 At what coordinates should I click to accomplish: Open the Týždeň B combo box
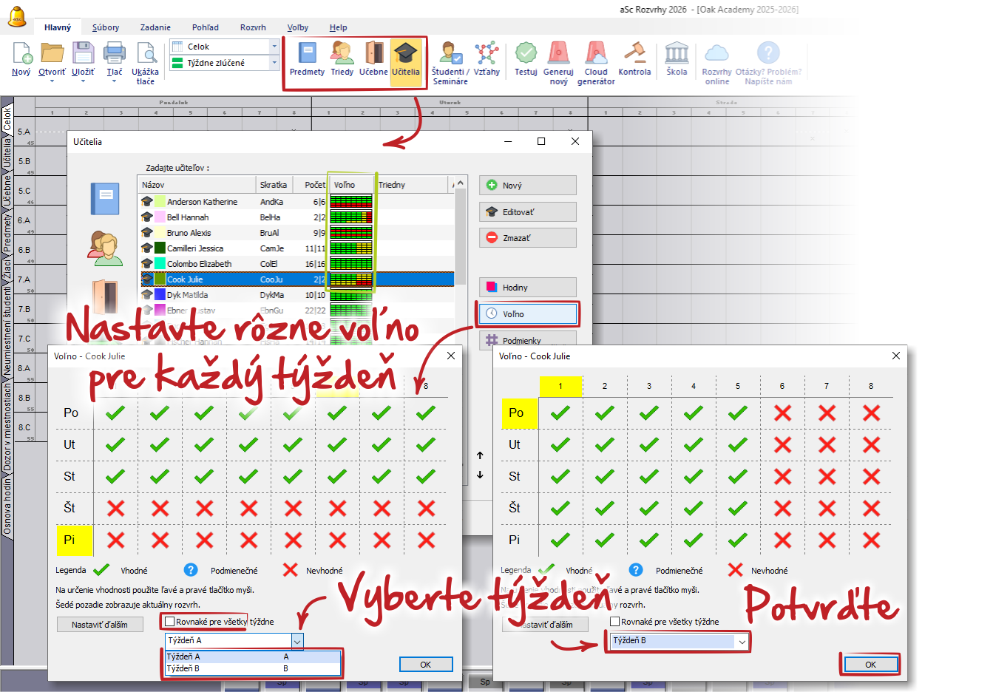pyautogui.click(x=742, y=642)
